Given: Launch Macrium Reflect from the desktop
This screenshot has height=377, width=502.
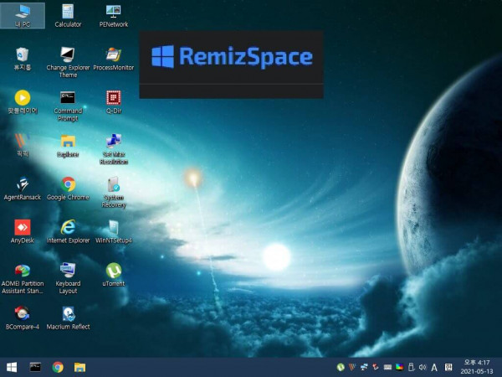Looking at the screenshot, I should tap(68, 318).
